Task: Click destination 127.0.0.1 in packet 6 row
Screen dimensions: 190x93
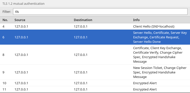Action: [80, 37]
